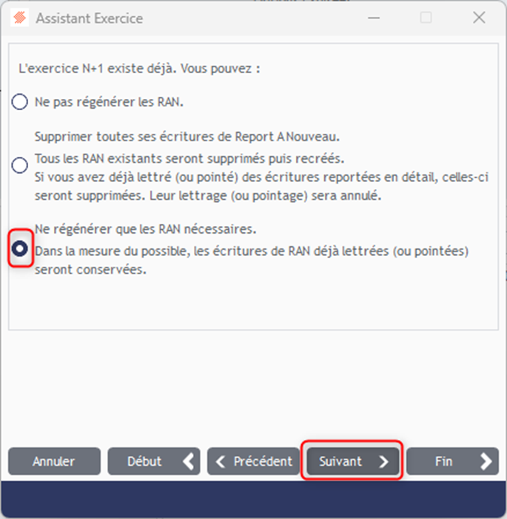Select 'Ne régénérer que les RAN nécessaires' radio
This screenshot has width=507, height=519.
point(19,248)
